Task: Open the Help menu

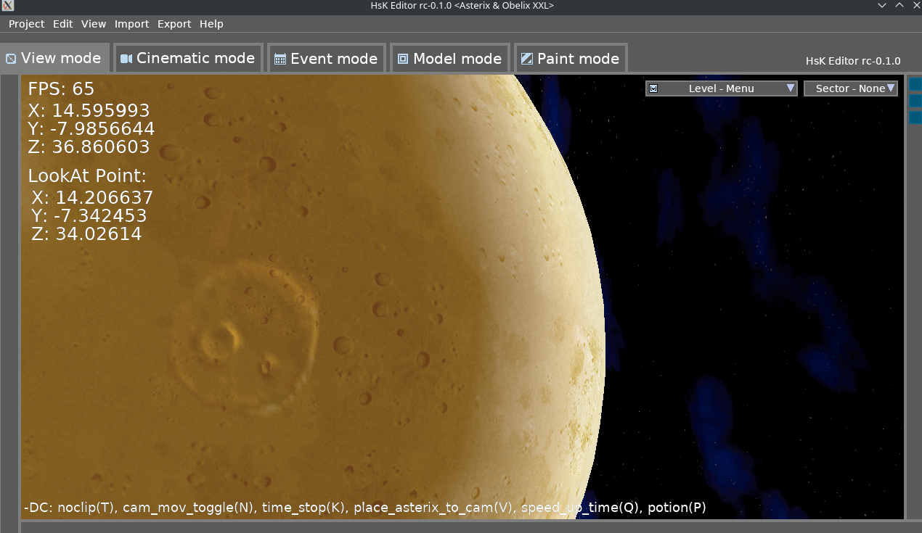Action: (x=211, y=24)
